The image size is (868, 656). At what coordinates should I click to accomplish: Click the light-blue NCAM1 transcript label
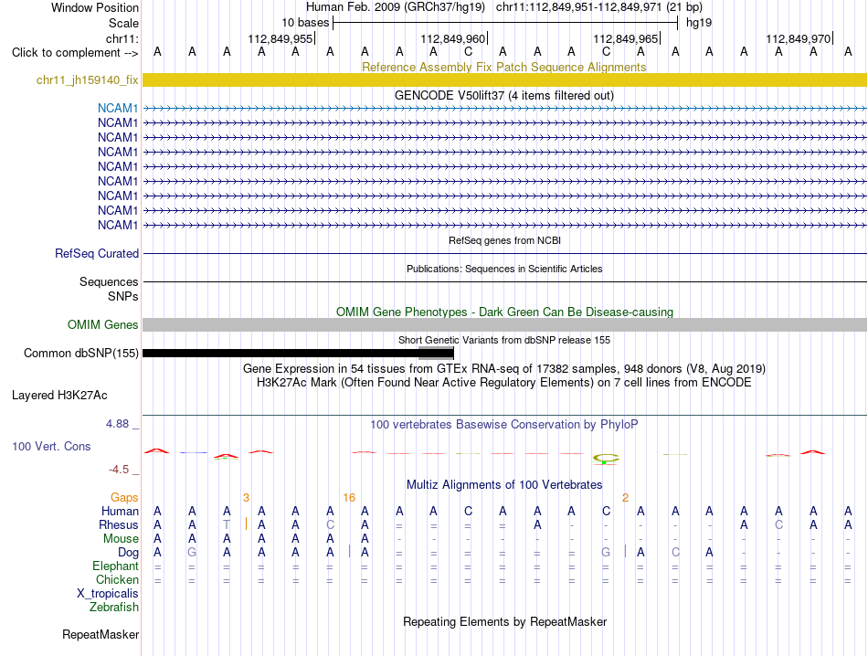(x=118, y=108)
